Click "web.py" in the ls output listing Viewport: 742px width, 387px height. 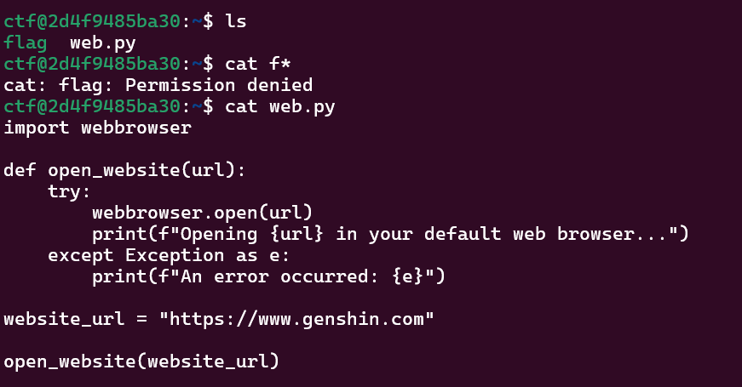(x=102, y=43)
